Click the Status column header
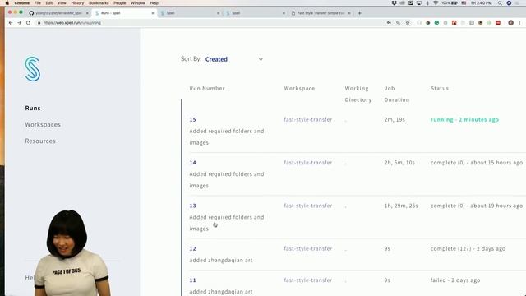 tap(440, 88)
